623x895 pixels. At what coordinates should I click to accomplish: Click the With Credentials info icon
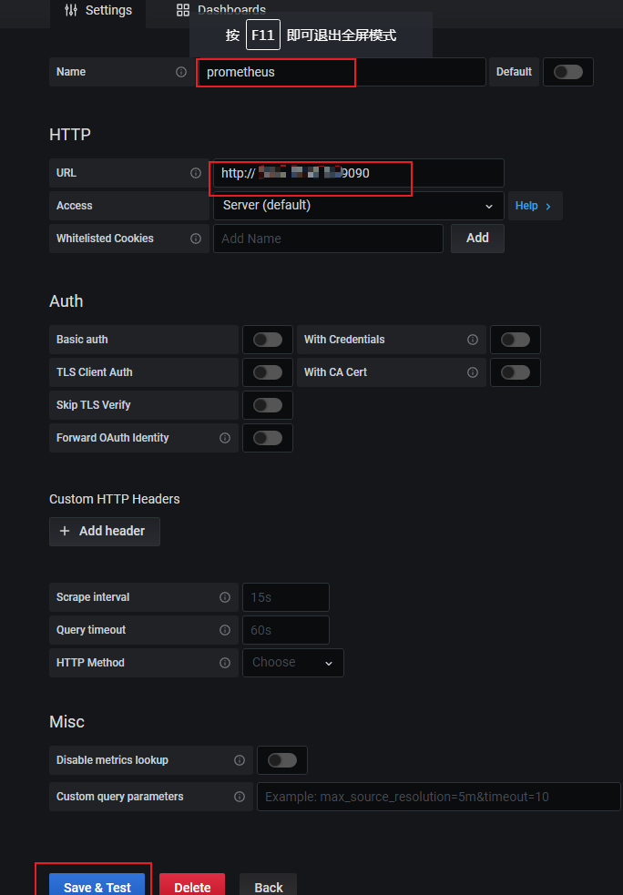pyautogui.click(x=473, y=340)
